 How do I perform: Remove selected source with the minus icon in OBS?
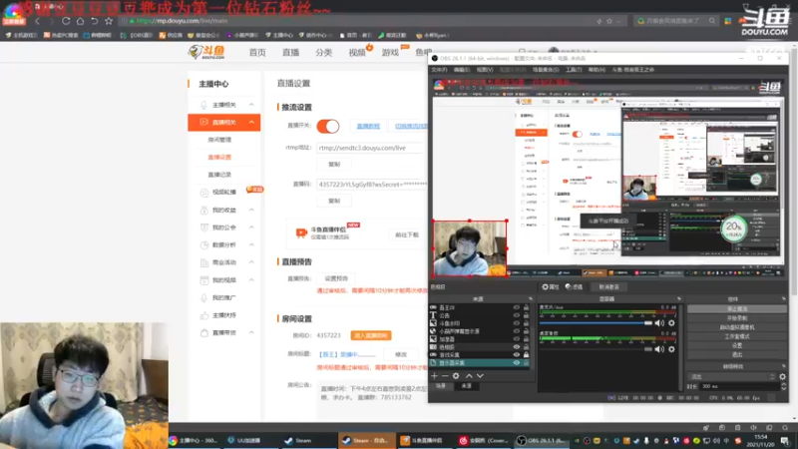(445, 376)
